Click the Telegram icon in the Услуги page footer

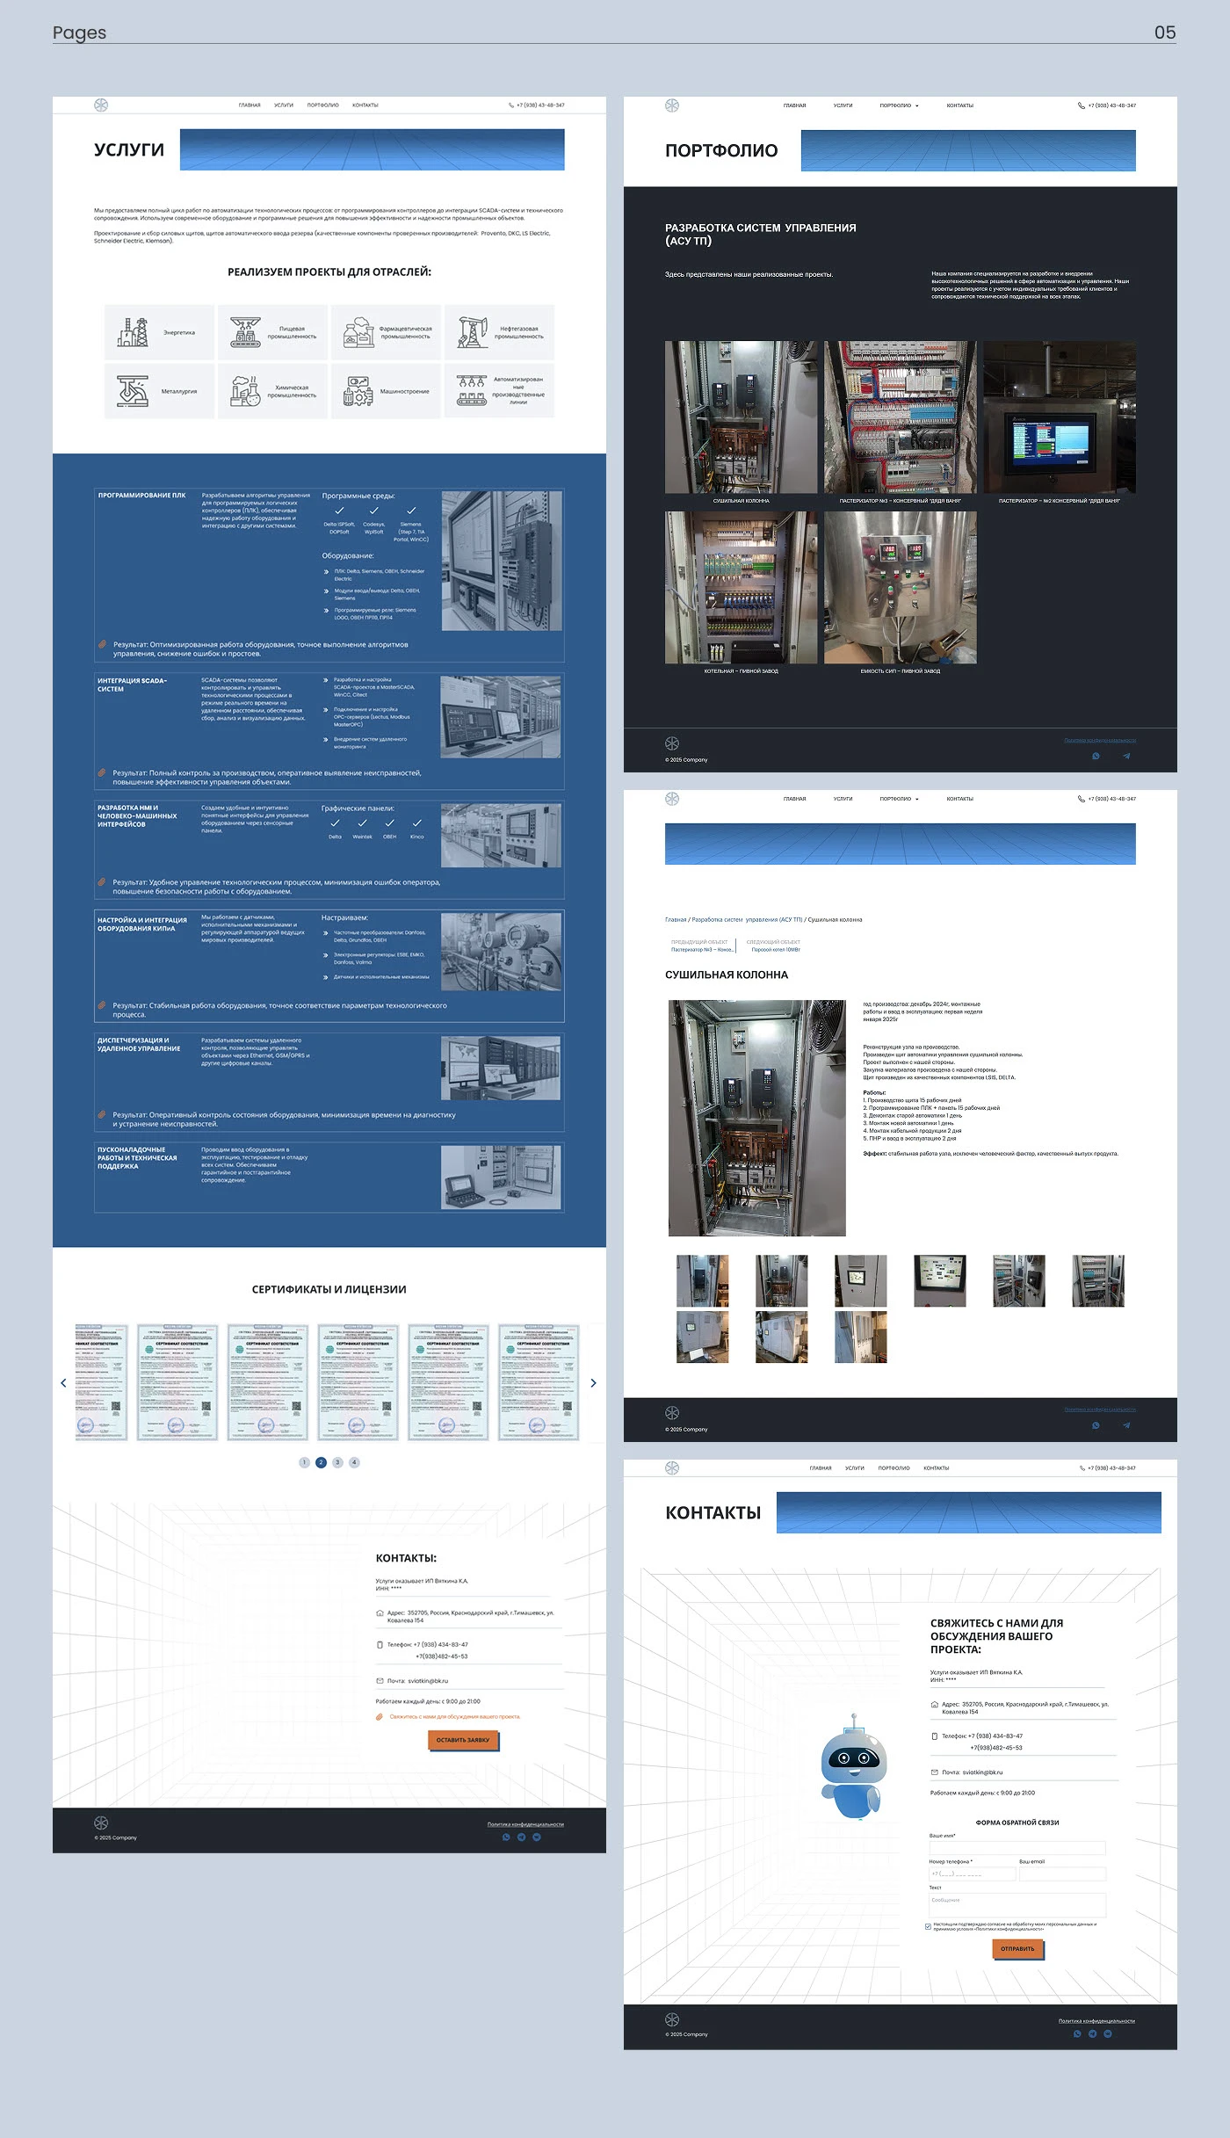[x=521, y=1837]
